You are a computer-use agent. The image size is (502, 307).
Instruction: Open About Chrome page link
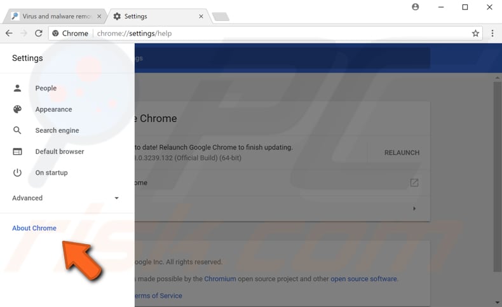tap(34, 228)
